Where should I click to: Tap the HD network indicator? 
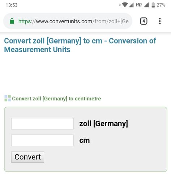click(x=139, y=5)
